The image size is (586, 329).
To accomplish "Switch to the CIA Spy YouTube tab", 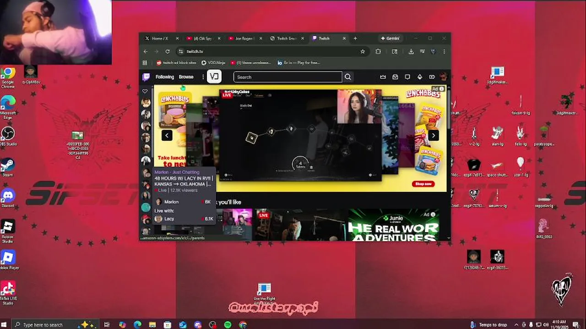I will tap(203, 38).
